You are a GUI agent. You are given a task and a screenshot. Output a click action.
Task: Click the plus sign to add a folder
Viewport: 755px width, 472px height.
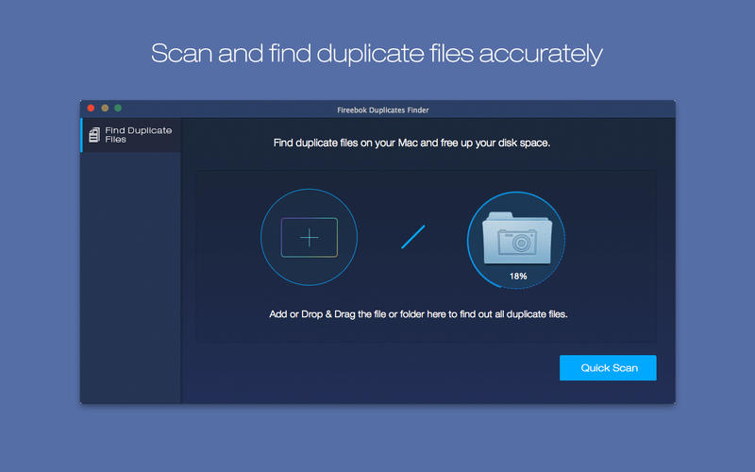[x=310, y=237]
